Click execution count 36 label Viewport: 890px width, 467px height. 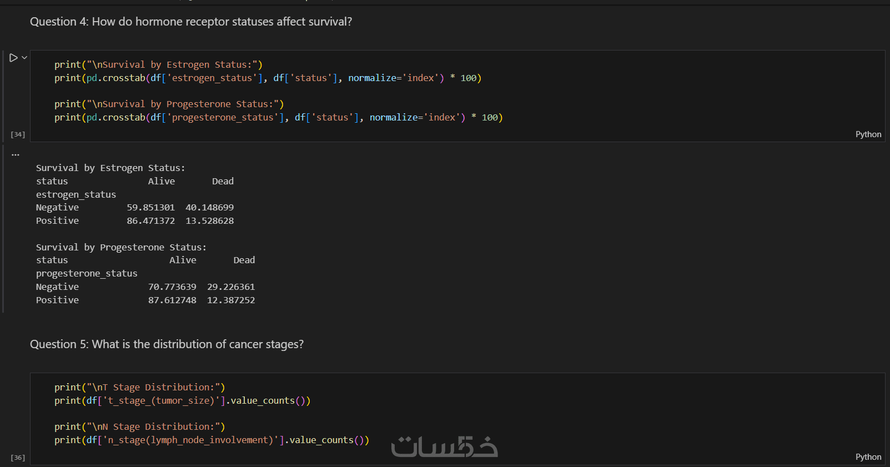tap(18, 458)
